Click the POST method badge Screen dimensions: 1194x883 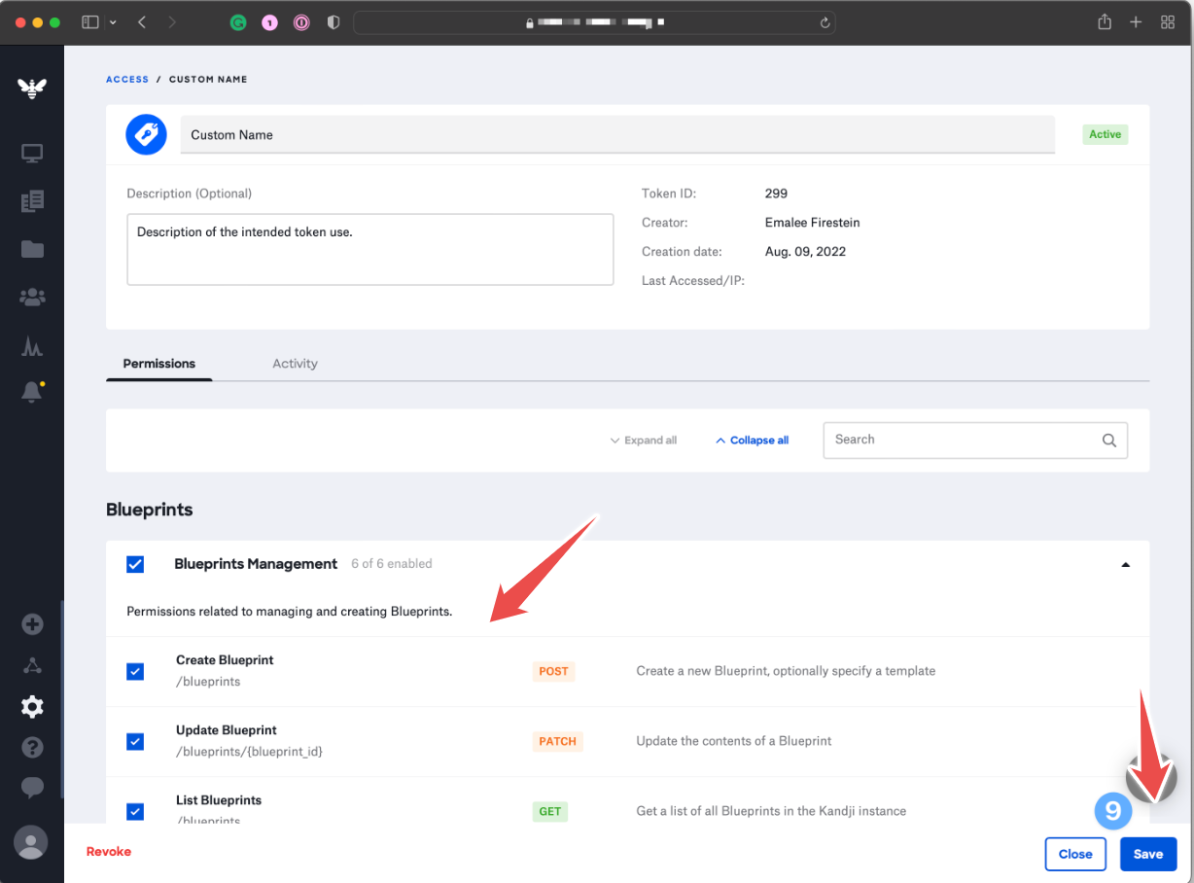[x=554, y=671]
